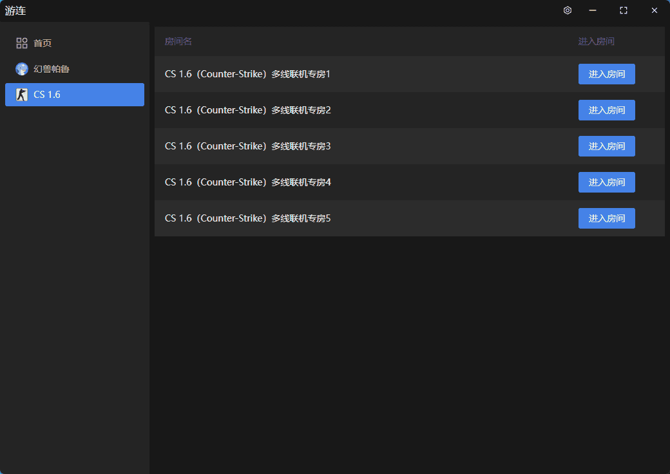Click the 房间名 column header

pos(178,41)
